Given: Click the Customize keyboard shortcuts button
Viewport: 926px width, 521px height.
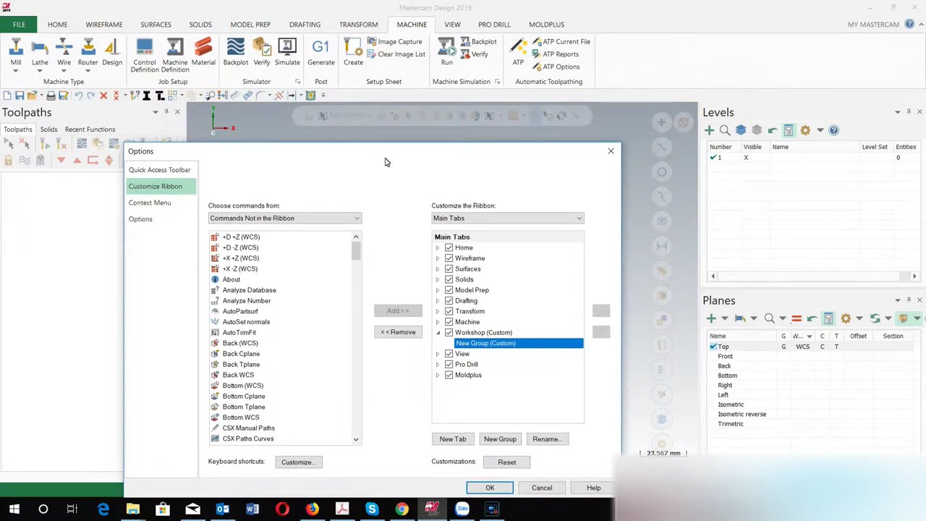Looking at the screenshot, I should click(x=298, y=462).
